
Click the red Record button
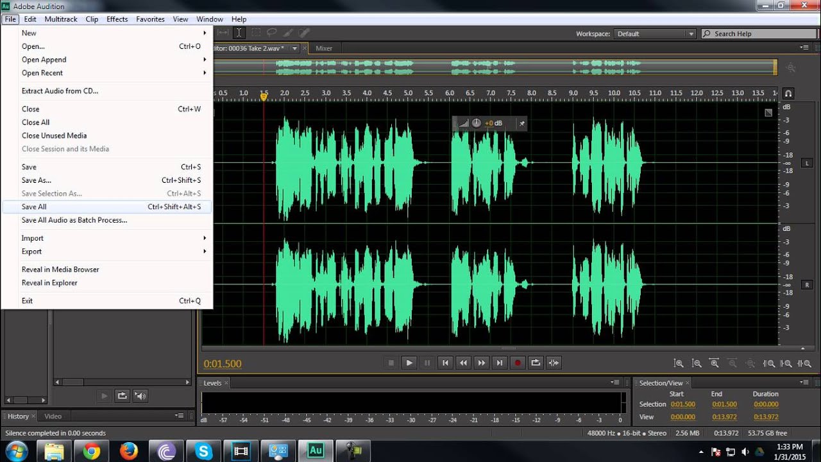(x=518, y=363)
